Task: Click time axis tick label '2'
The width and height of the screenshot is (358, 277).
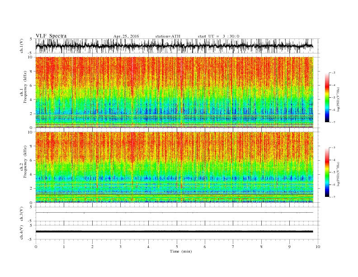Action: pyautogui.click(x=92, y=247)
